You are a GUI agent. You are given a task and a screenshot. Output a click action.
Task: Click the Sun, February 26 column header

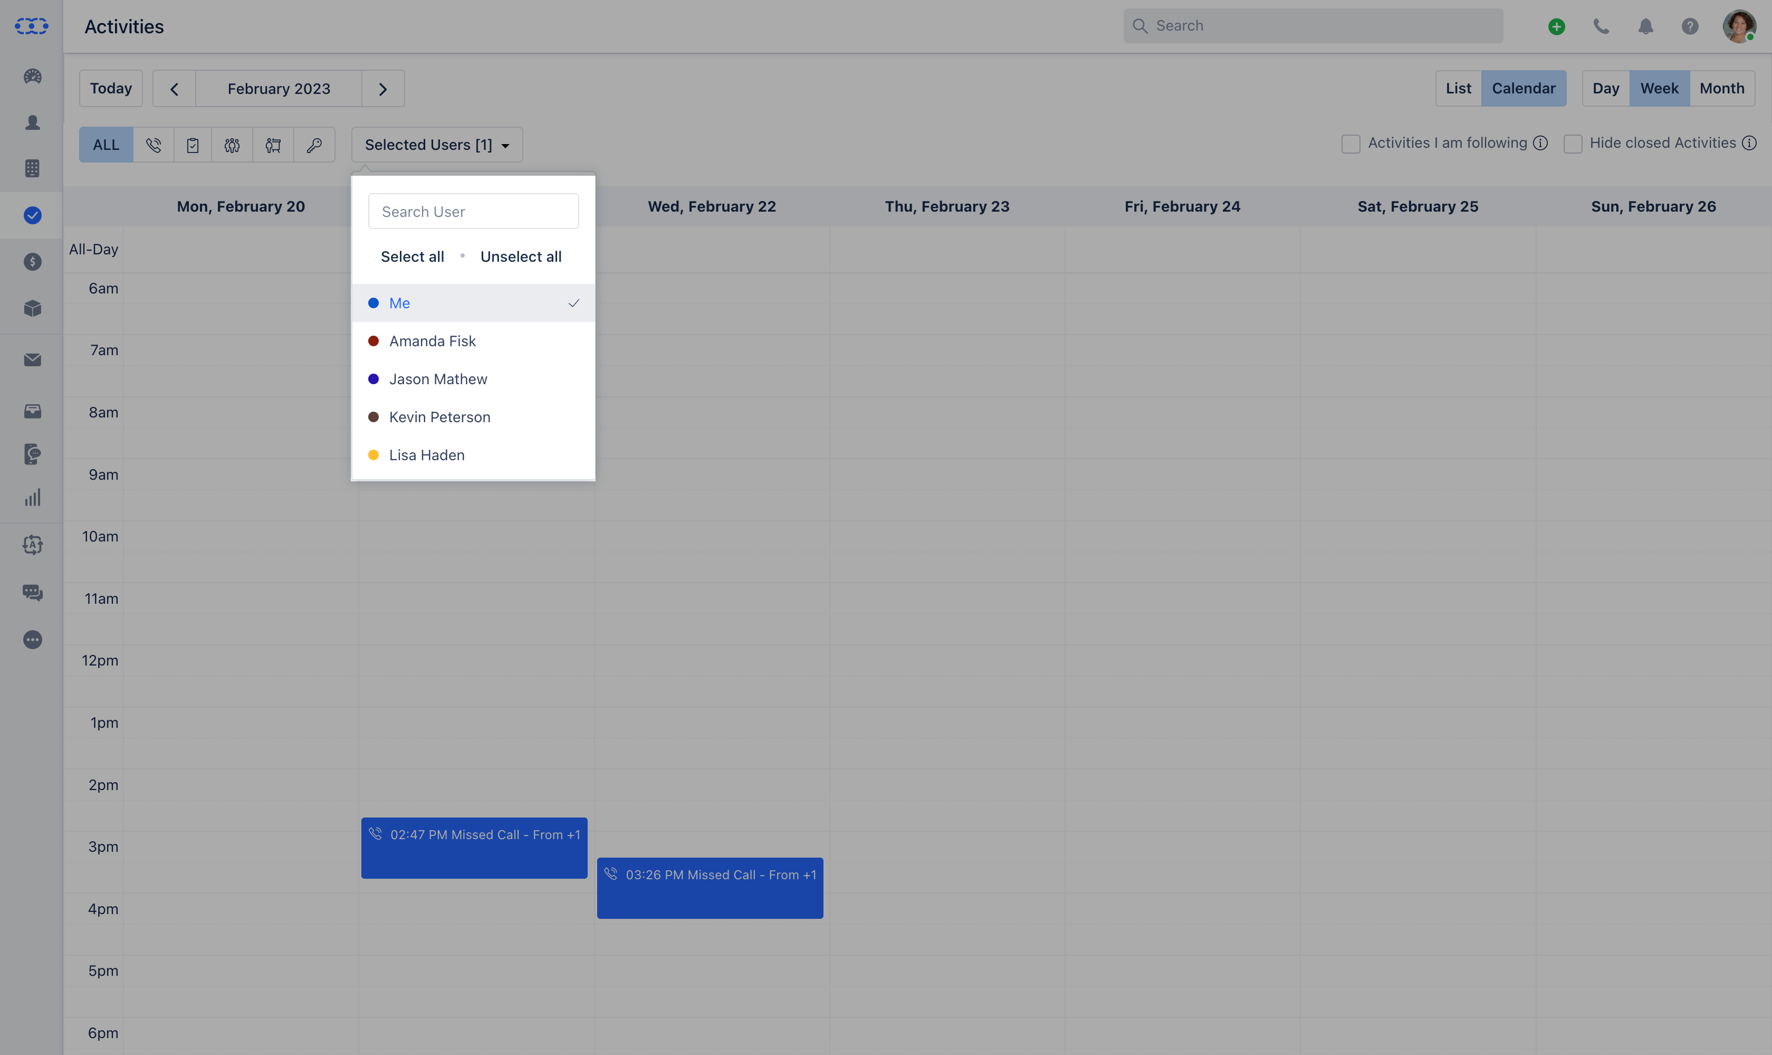1653,207
